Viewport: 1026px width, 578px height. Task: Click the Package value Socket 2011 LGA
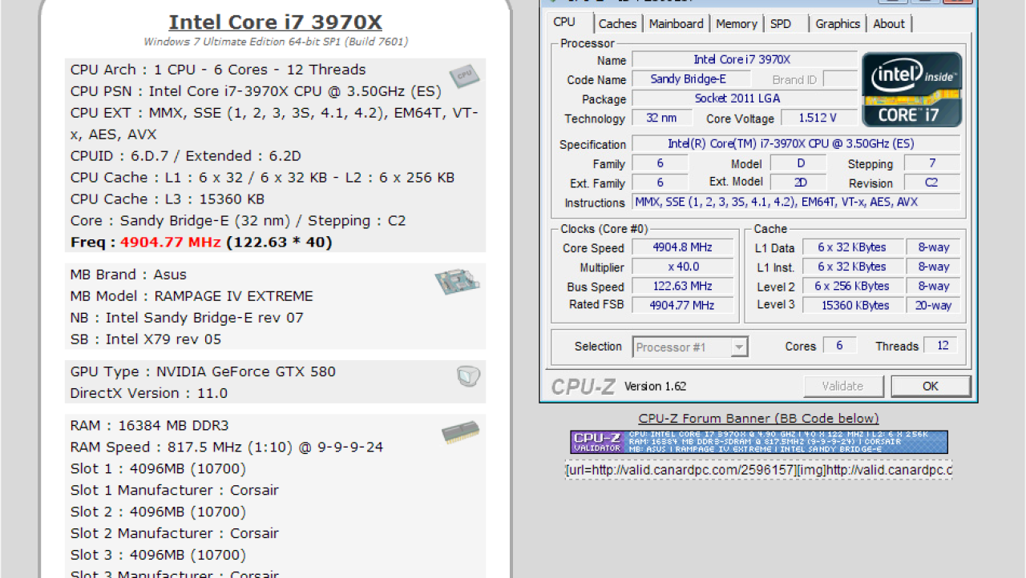pyautogui.click(x=745, y=98)
